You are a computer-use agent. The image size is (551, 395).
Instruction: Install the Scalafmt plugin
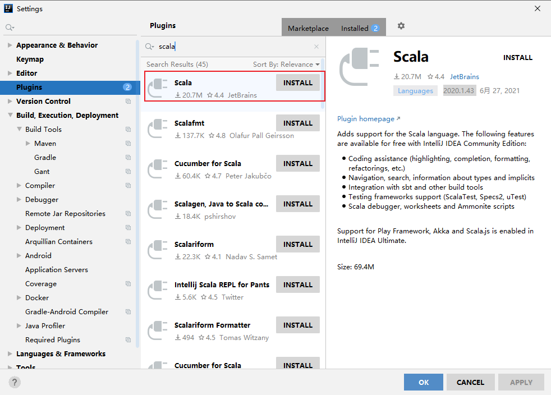[x=297, y=123]
